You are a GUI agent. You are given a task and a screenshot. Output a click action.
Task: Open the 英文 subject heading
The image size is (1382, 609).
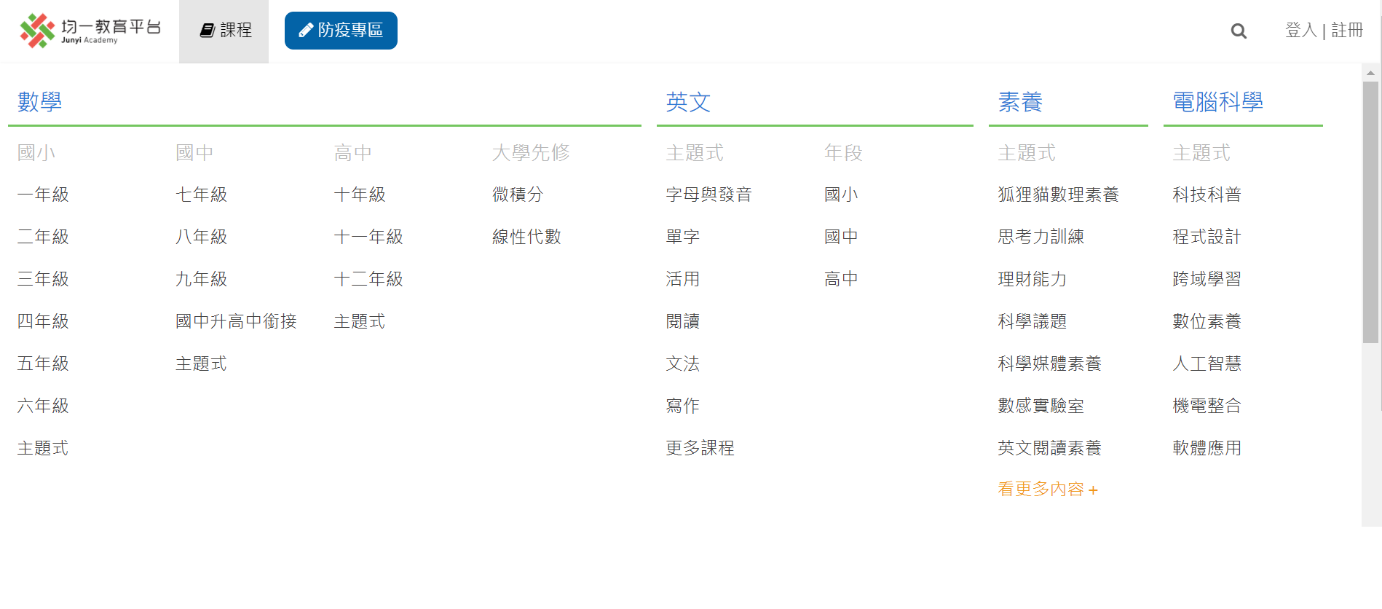[688, 102]
